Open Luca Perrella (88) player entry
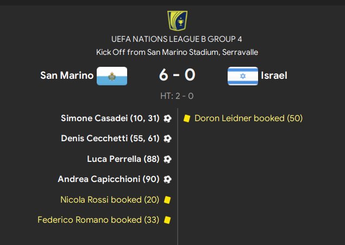This screenshot has height=245, width=345. (123, 159)
